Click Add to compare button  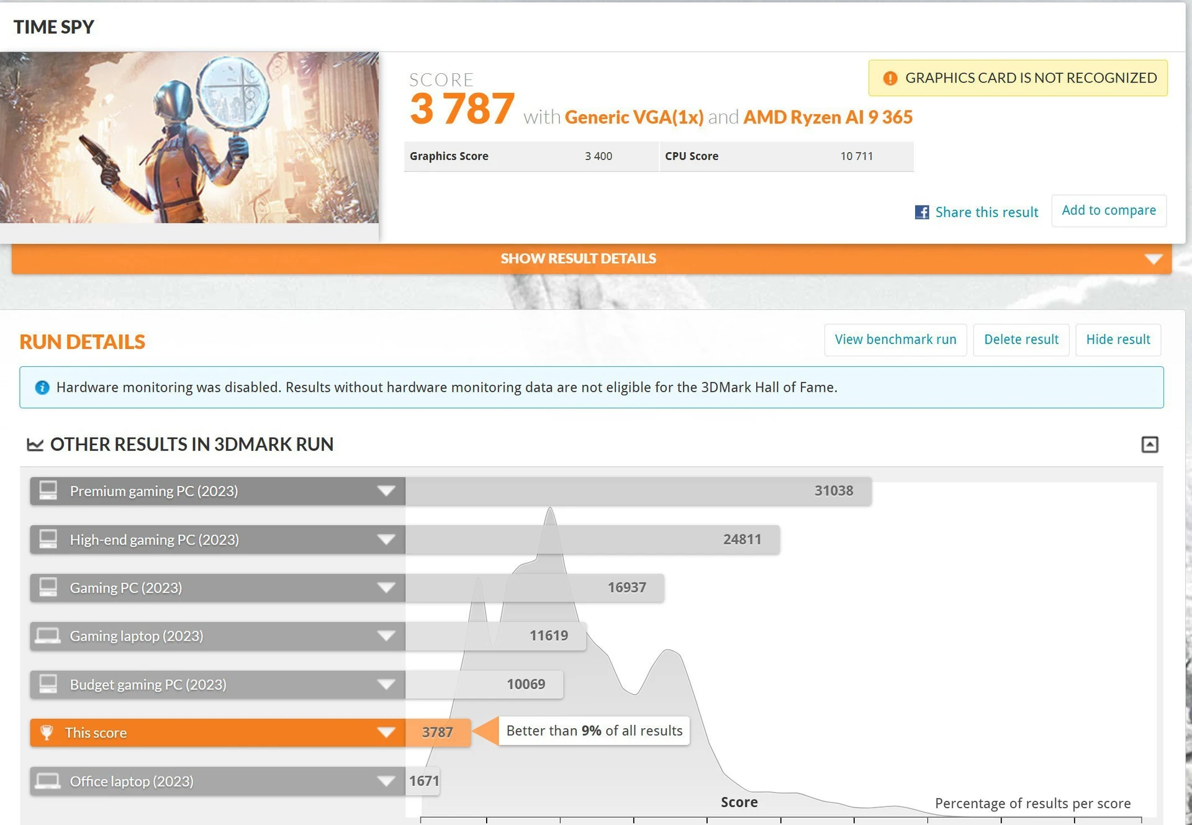(1109, 210)
